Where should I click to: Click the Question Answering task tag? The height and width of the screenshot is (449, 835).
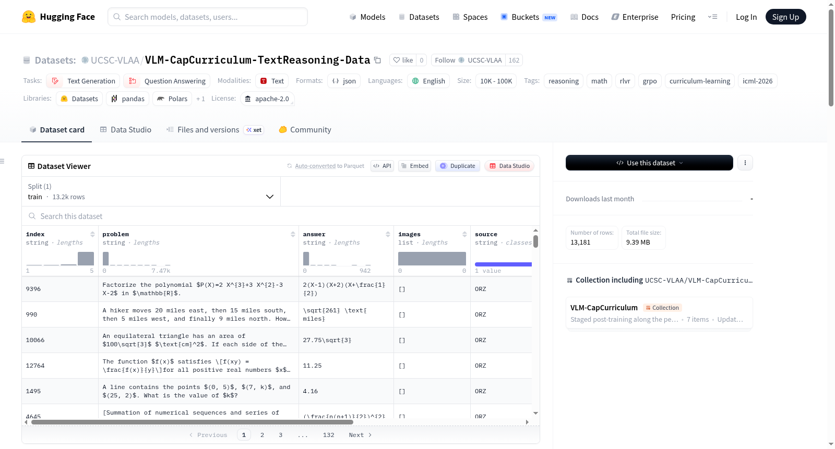tap(167, 81)
